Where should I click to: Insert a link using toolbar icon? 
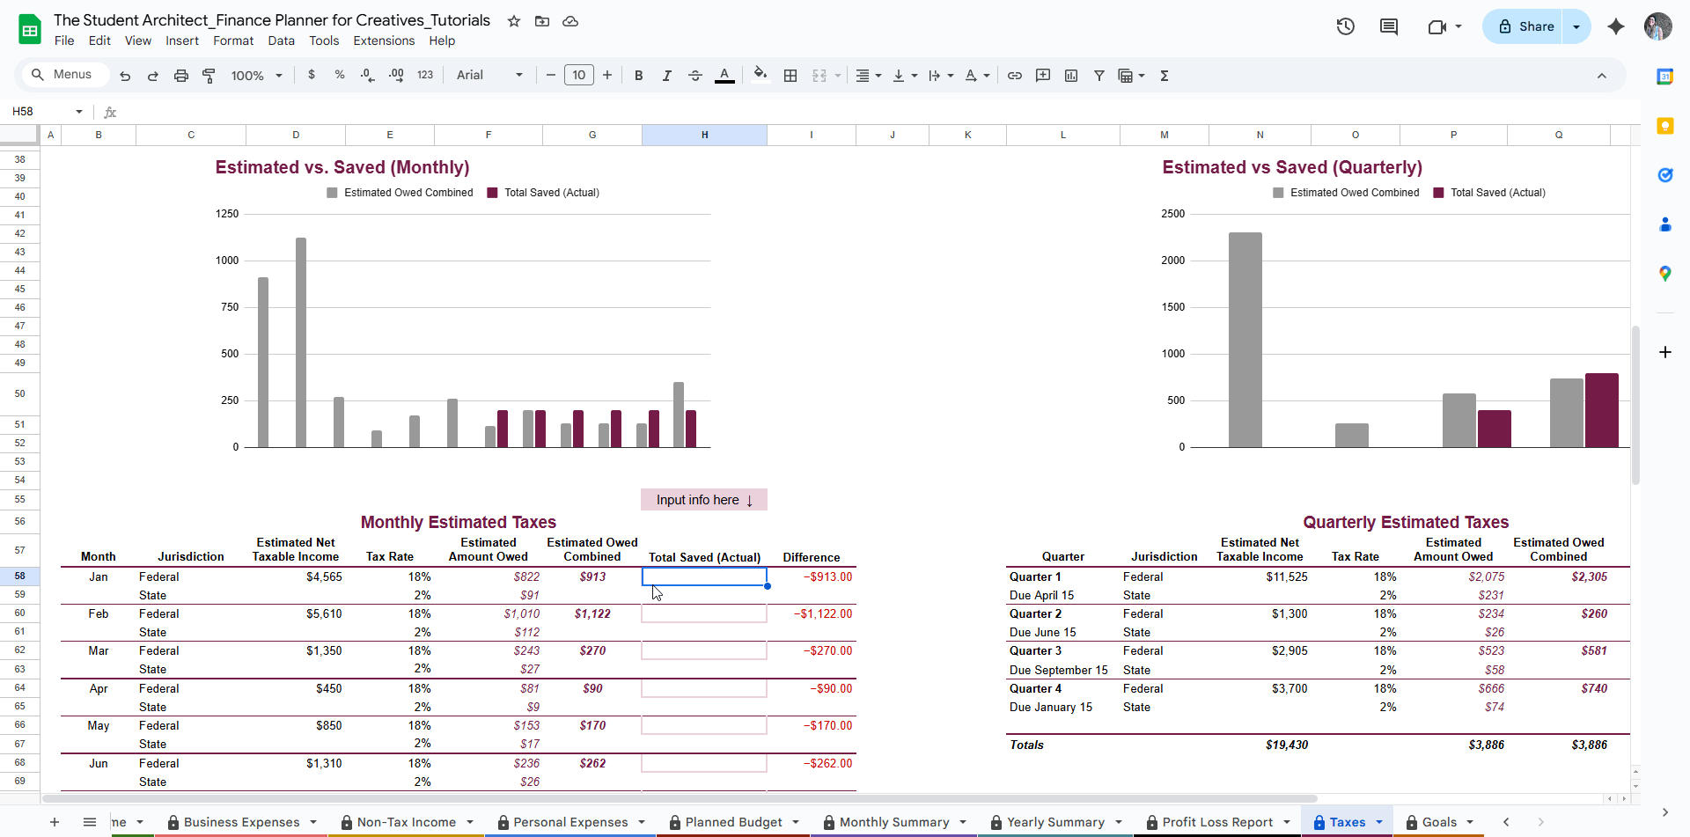click(x=1014, y=76)
